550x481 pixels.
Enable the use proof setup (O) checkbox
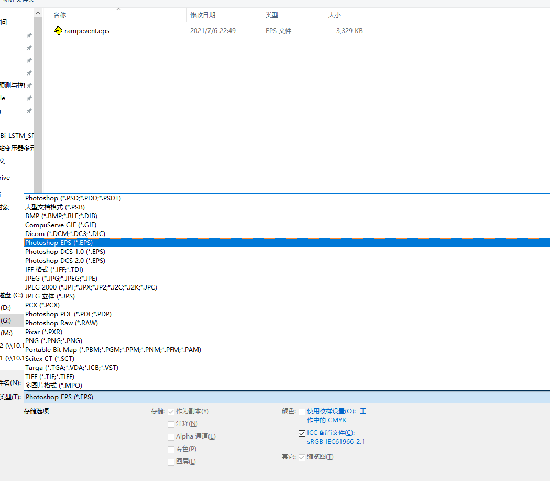coord(302,412)
